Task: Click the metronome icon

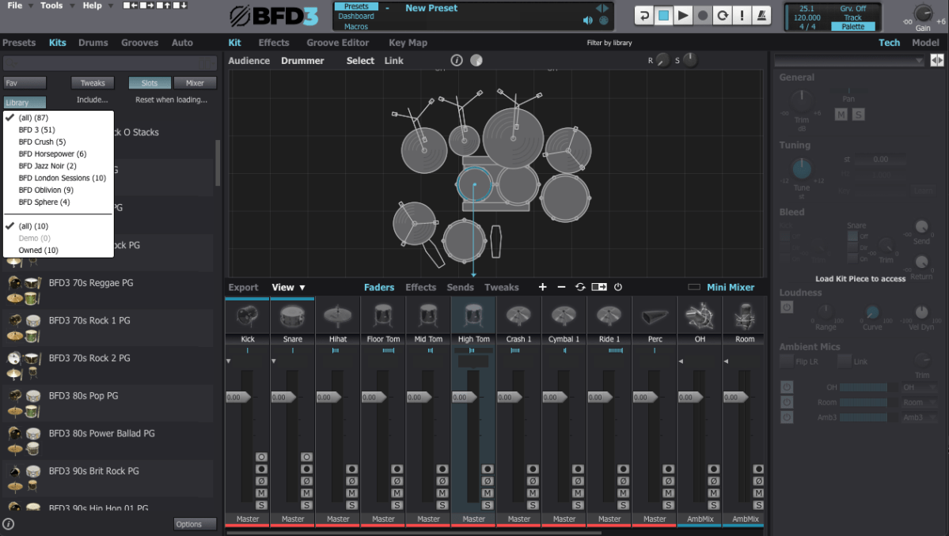Action: point(761,15)
